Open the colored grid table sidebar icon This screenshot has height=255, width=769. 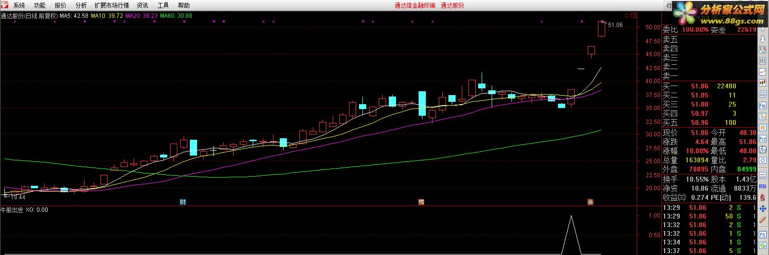pos(763,61)
